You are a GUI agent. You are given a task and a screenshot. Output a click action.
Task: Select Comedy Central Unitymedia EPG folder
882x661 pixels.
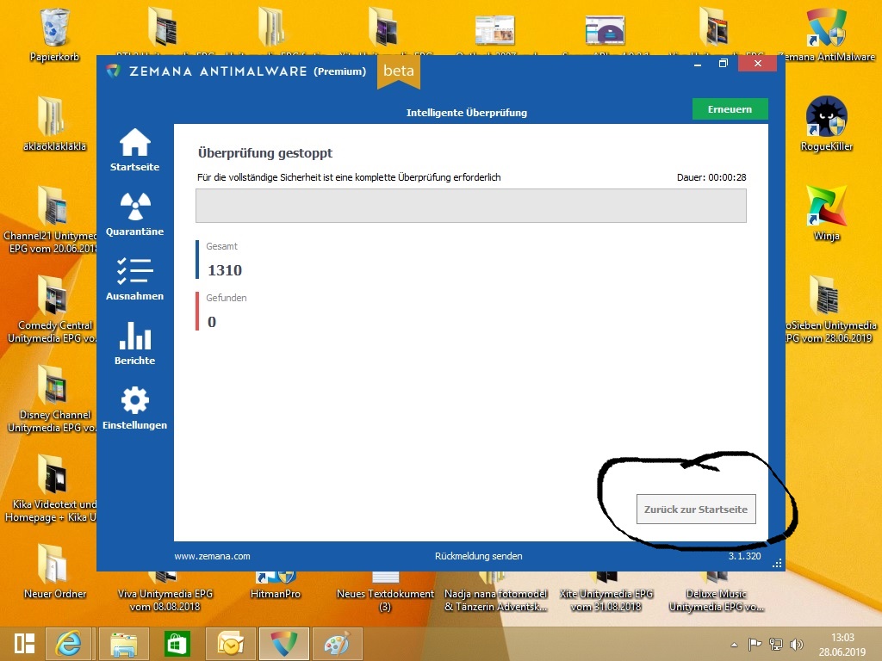[x=52, y=309]
